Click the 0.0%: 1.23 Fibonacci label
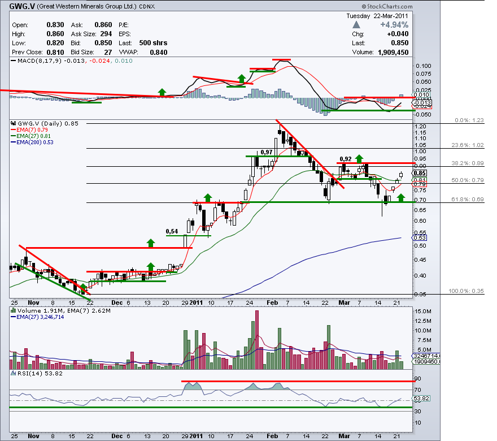Image resolution: width=497 pixels, height=441 pixels. 469,120
